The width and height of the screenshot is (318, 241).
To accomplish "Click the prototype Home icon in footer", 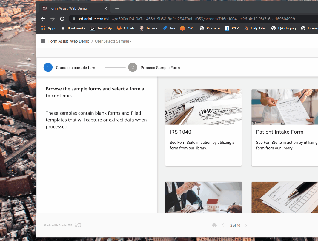I will pos(214,225).
